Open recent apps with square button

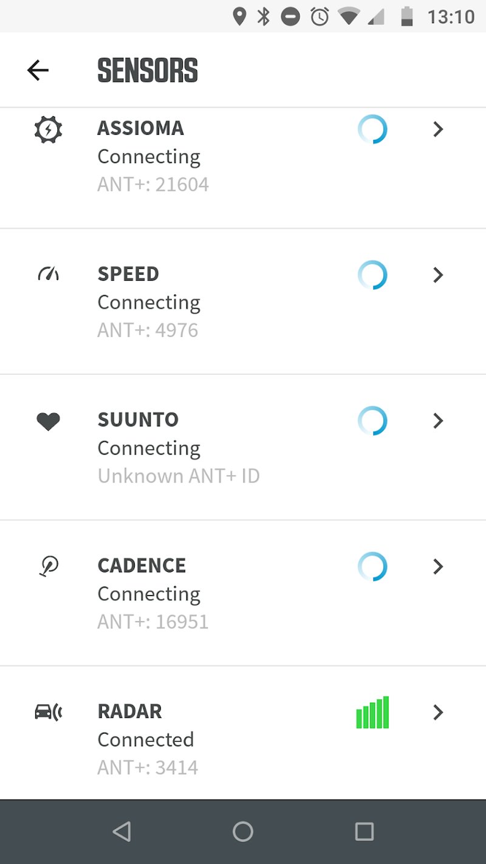364,831
